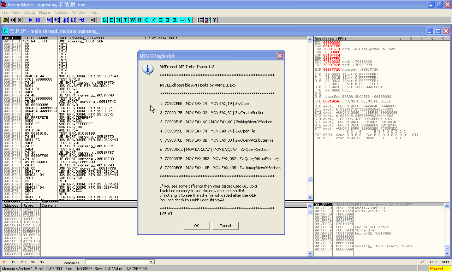Pause execution with the pause icon

(38, 20)
